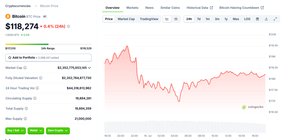The image size is (282, 140).
Task: Open the Similar Coins tab
Action: pos(170,8)
